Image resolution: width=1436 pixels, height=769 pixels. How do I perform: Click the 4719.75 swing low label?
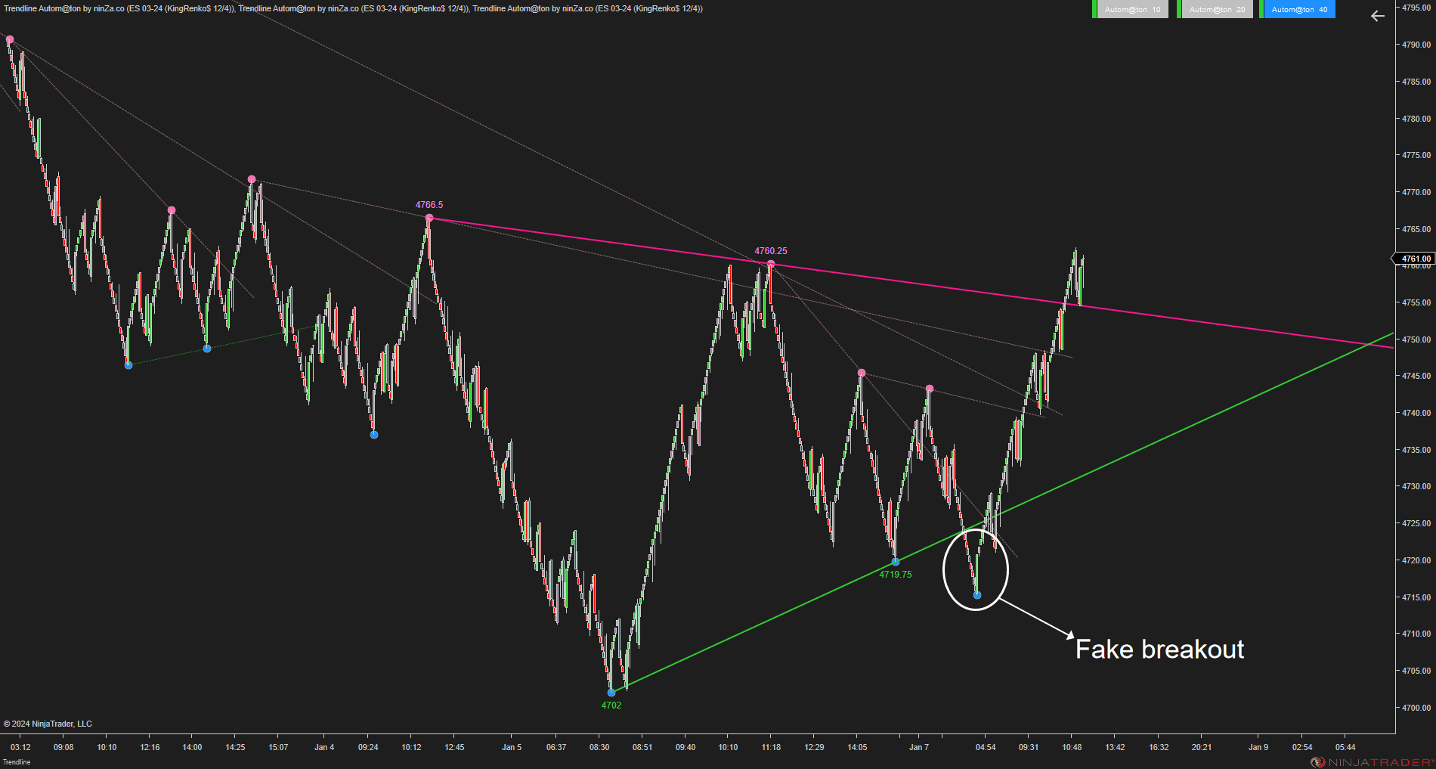click(x=896, y=575)
